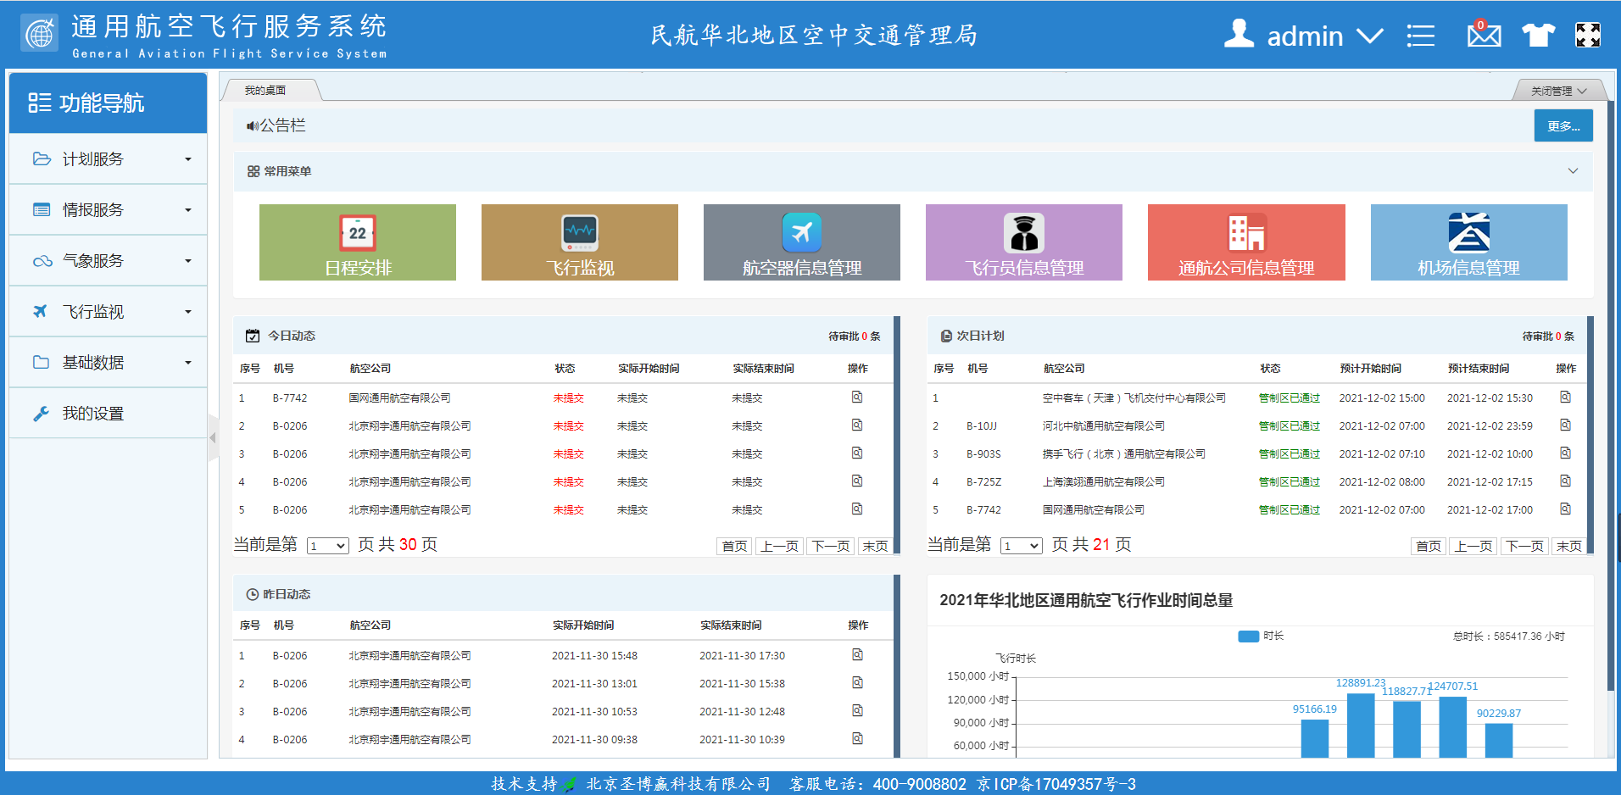Go to 首页 in 次日计划 pager
Viewport: 1621px width, 795px height.
pos(1429,546)
